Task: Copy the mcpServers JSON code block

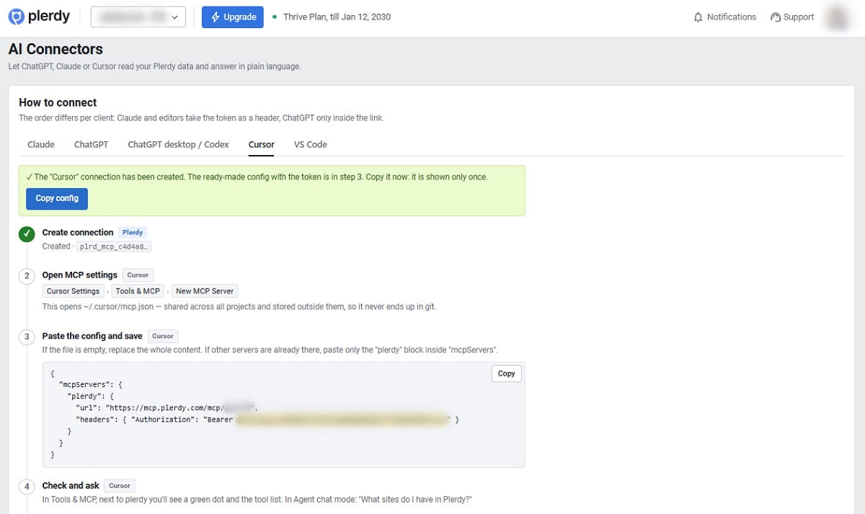Action: click(507, 373)
